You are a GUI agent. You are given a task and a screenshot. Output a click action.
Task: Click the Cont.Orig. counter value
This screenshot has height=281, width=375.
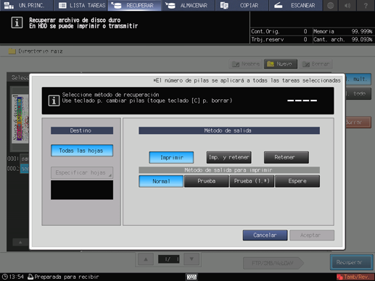(x=305, y=31)
